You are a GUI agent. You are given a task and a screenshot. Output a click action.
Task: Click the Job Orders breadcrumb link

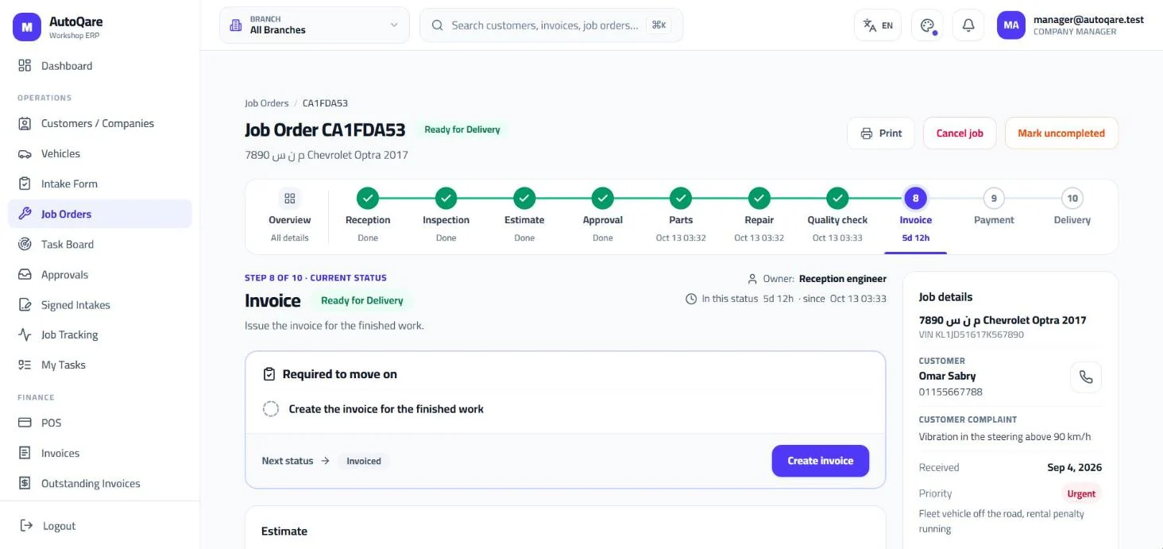tap(267, 103)
